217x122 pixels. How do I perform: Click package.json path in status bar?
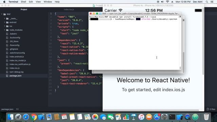(7, 109)
